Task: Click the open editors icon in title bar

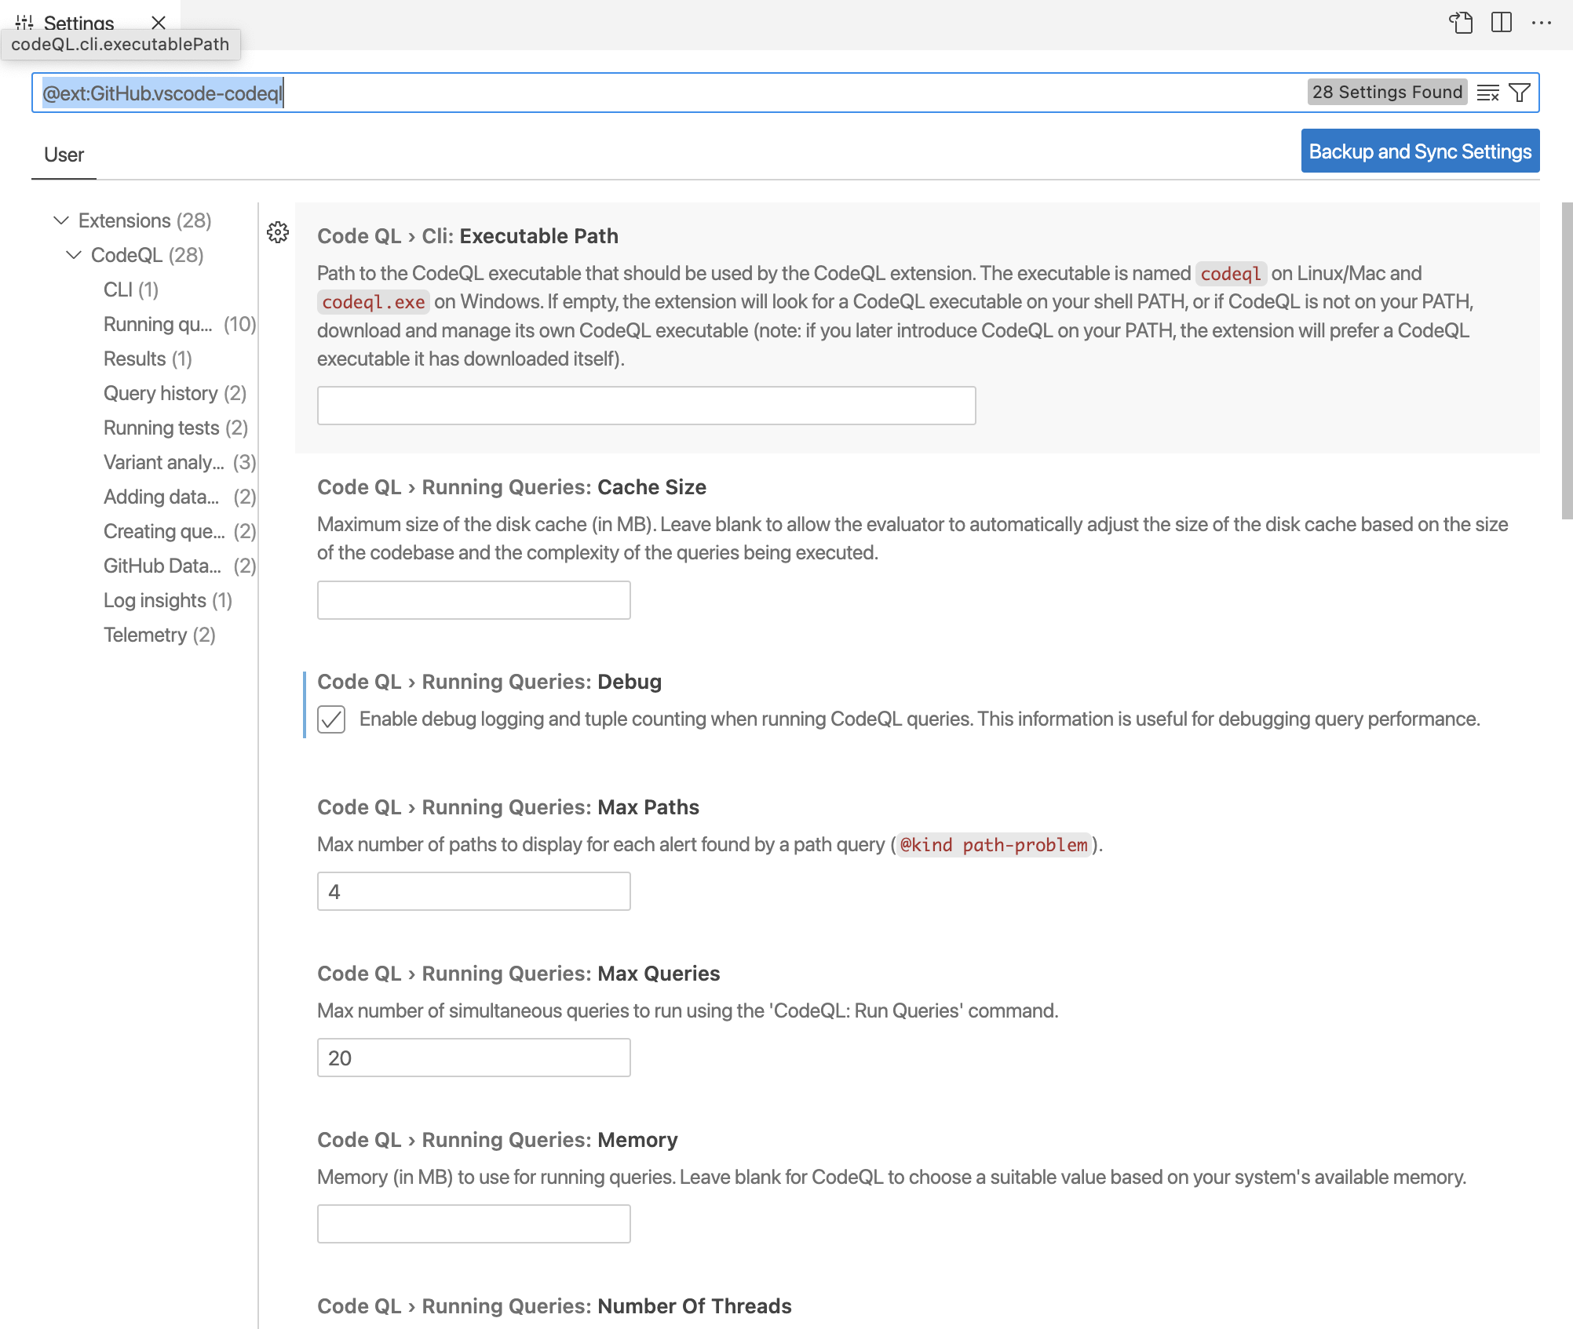Action: coord(1461,24)
